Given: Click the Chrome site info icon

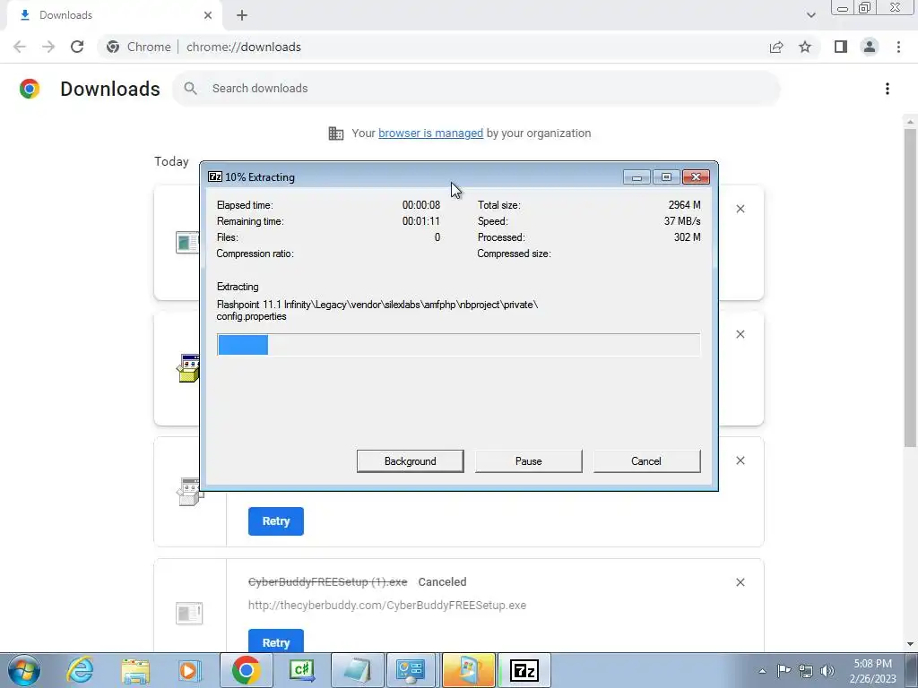Looking at the screenshot, I should [x=113, y=47].
